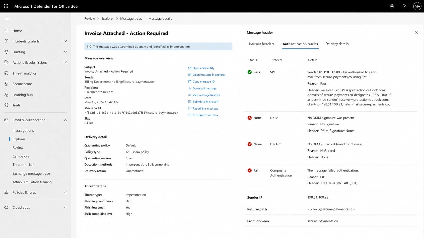
Task: Click Home in sidebar
Action: [x=17, y=31]
